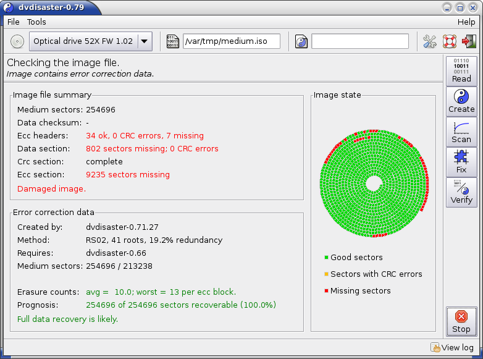483x359 pixels.
Task: Click the empty error correction file field
Action: tap(360, 41)
